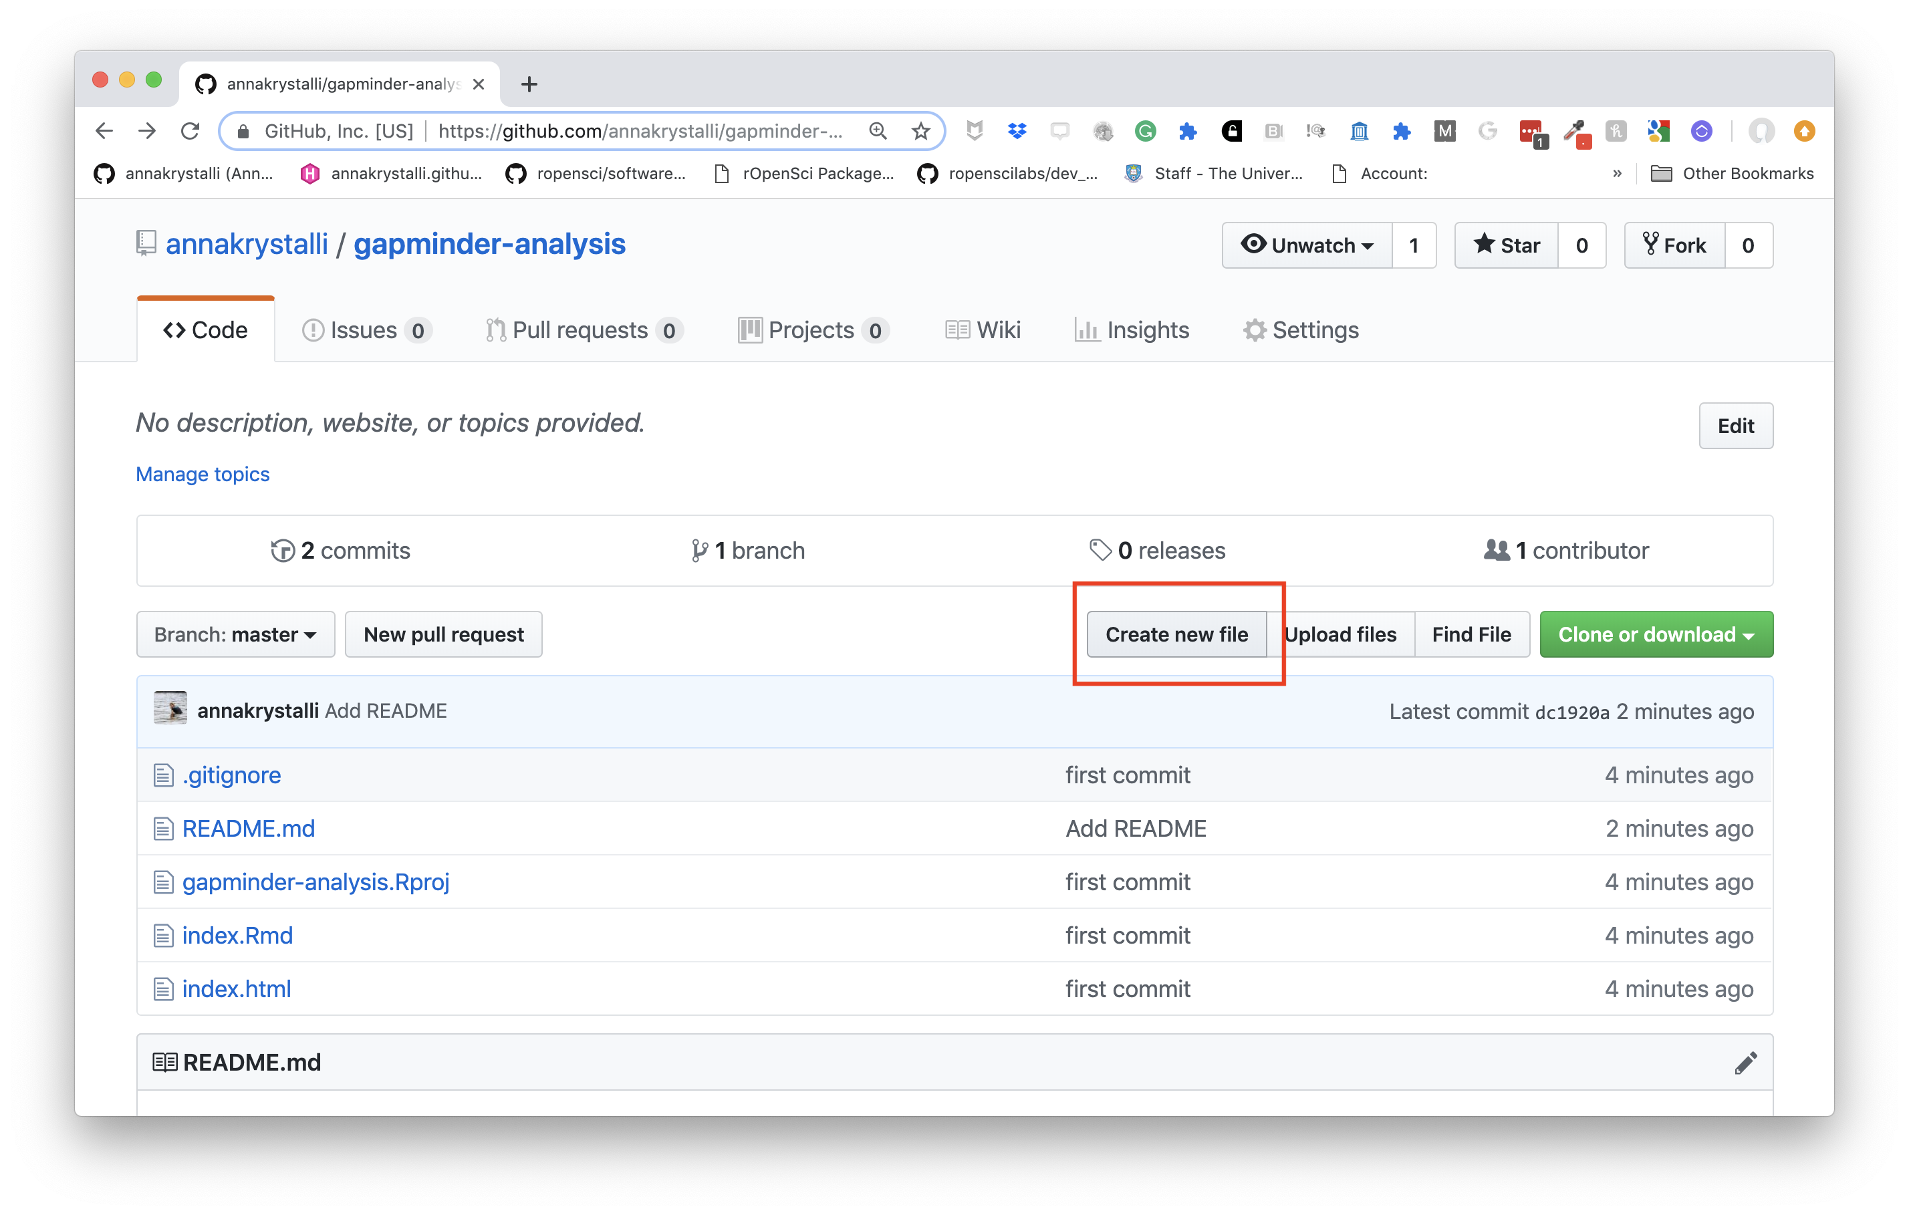Screen dimensions: 1909x1215
Task: Click the zoom magnifier in address bar
Action: point(878,131)
